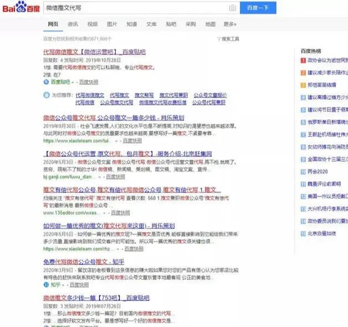Open result 代写微信推文【微信运营吧】_百度贴吧
Image resolution: width=348 pixels, height=327 pixels.
pyautogui.click(x=94, y=52)
